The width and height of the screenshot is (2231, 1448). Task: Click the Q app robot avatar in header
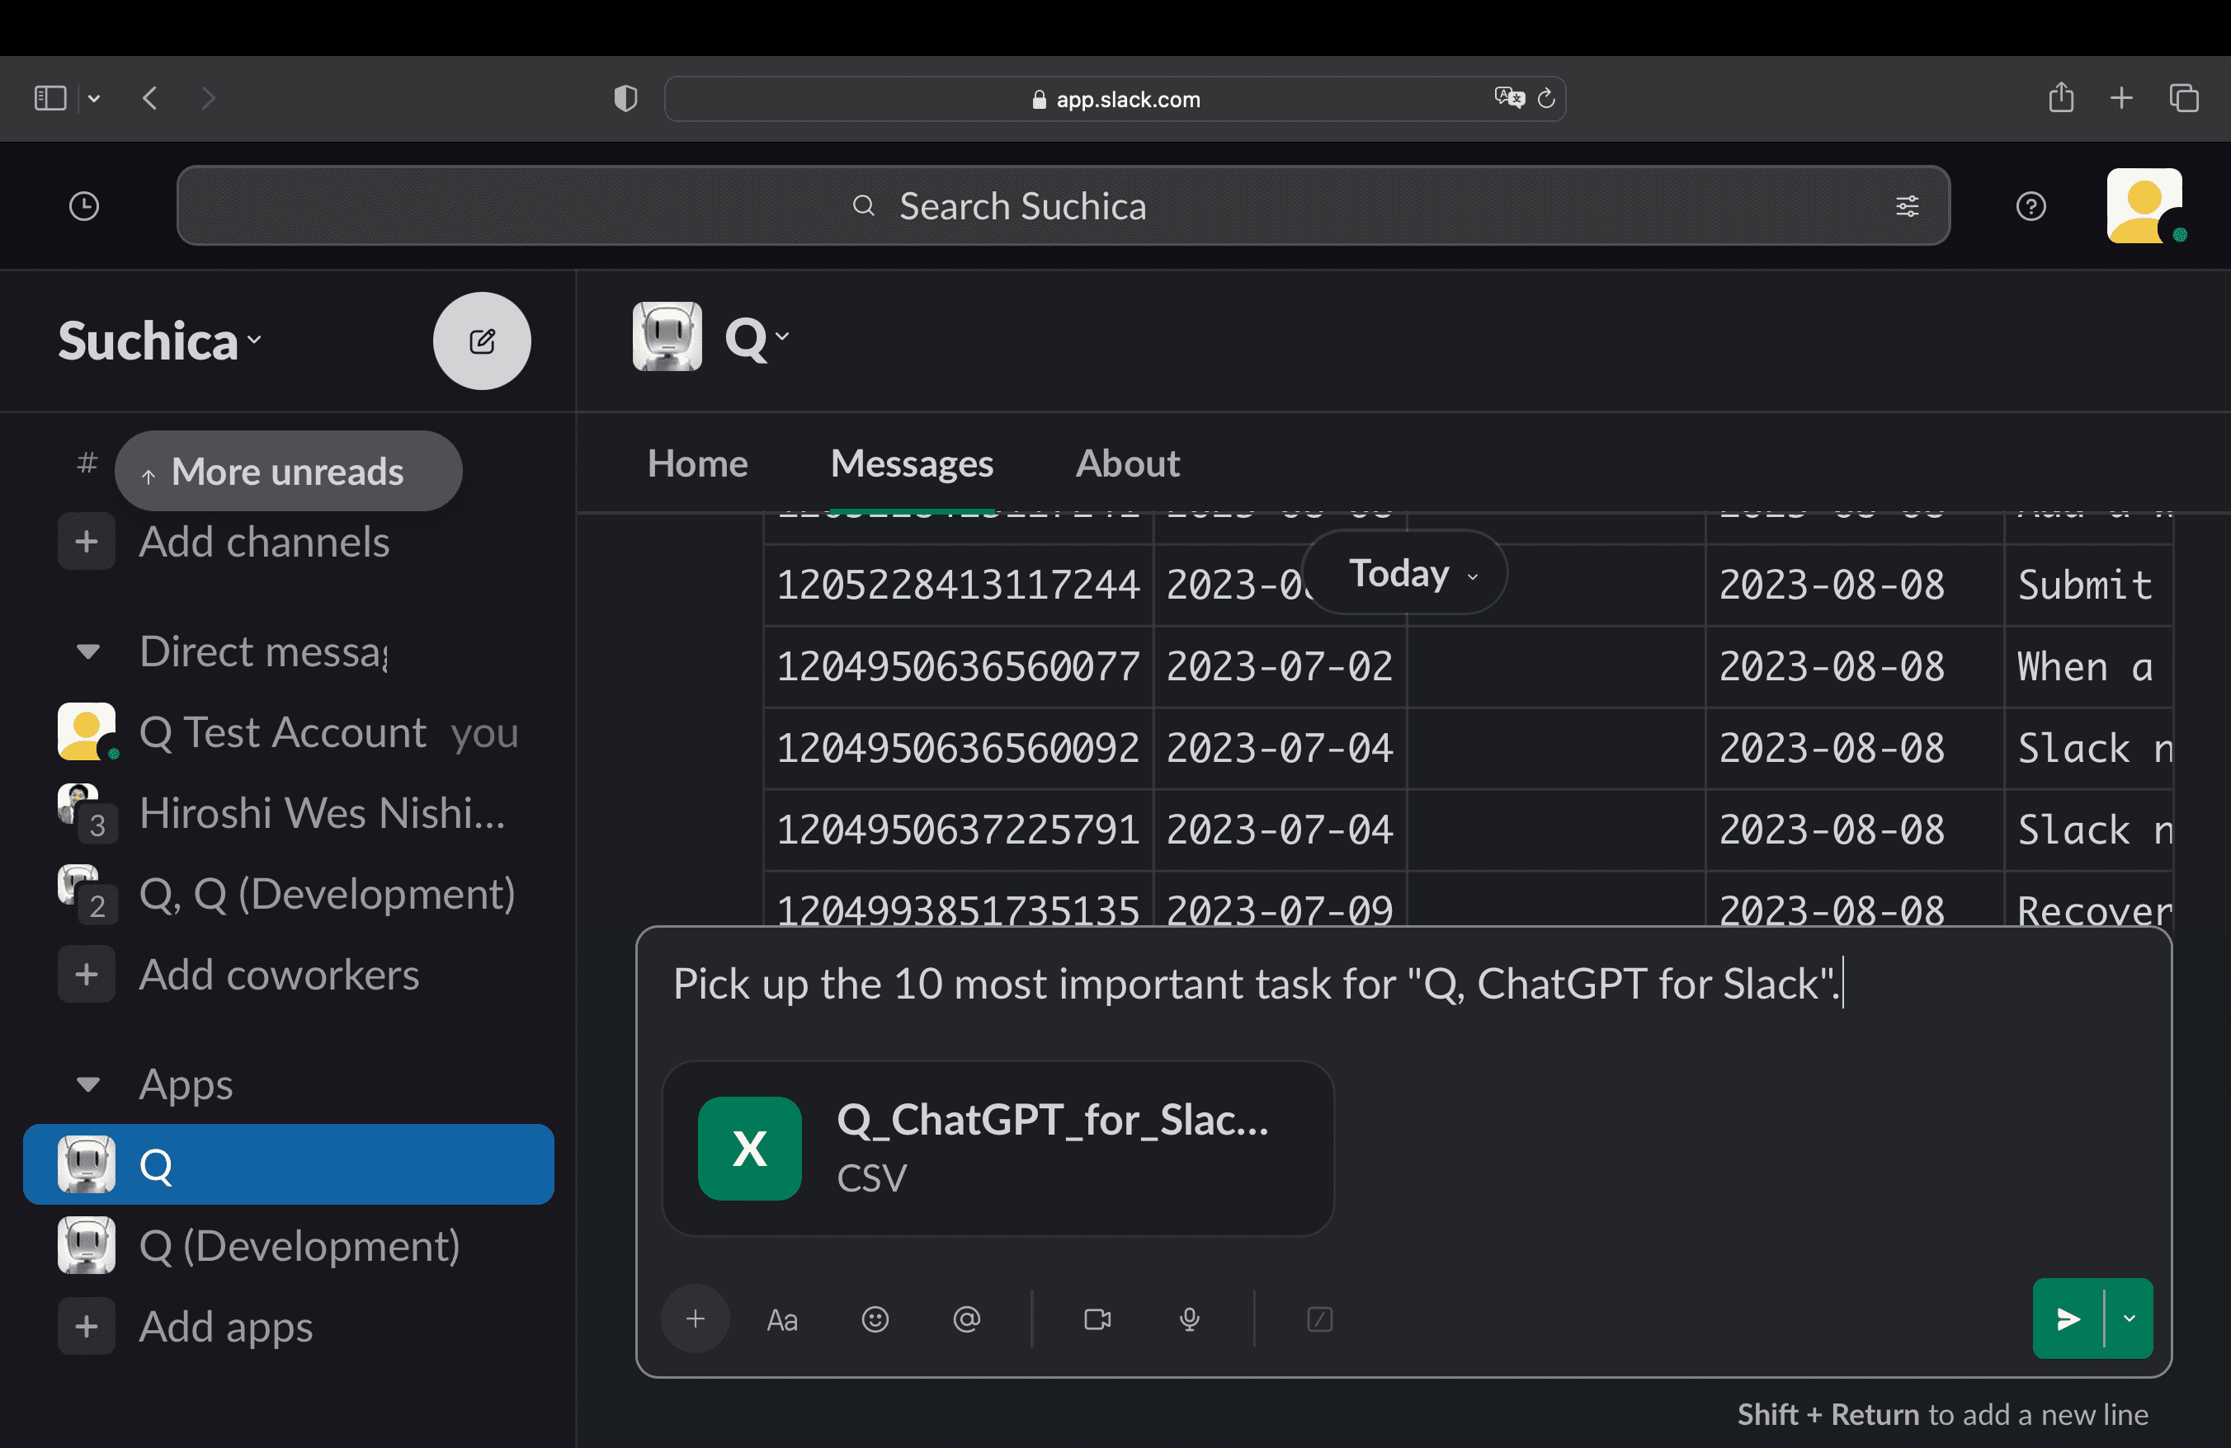(x=667, y=336)
